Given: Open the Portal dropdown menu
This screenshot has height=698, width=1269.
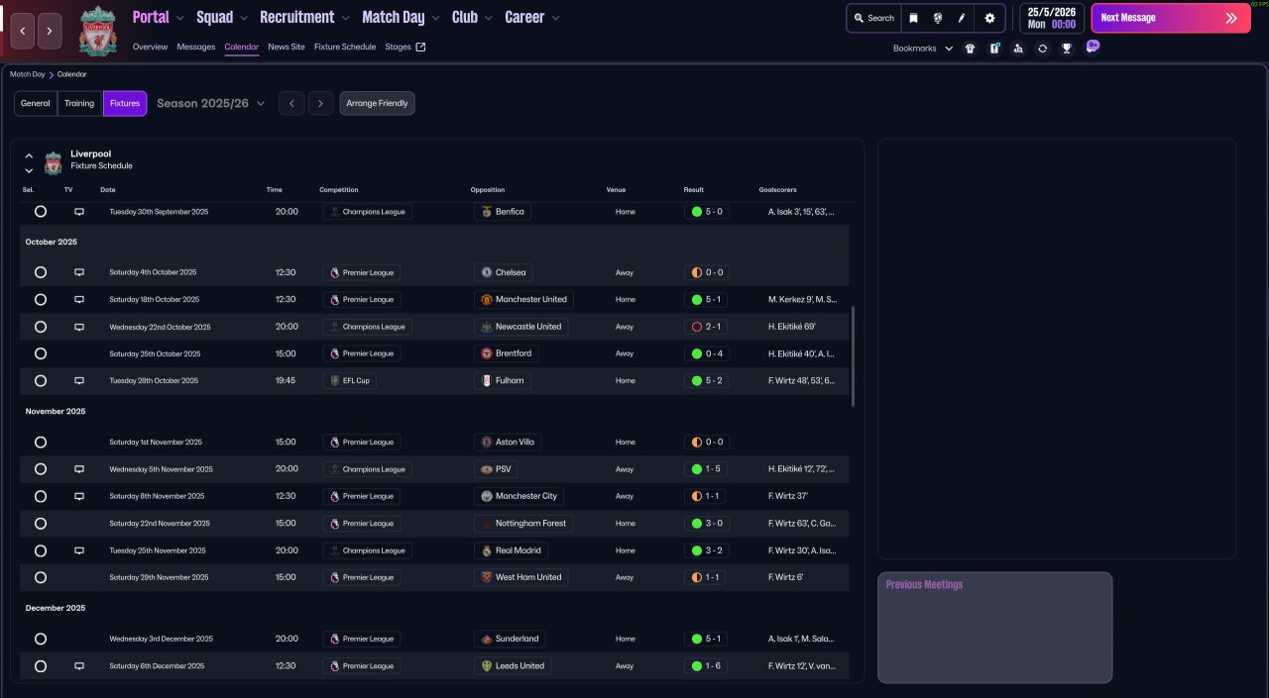Looking at the screenshot, I should pos(159,17).
